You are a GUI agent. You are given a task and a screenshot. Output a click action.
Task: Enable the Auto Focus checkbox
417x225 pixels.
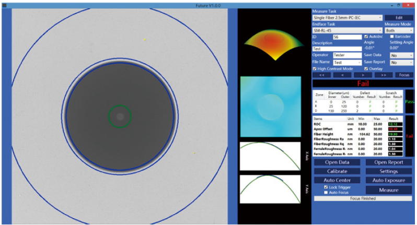pos(327,192)
